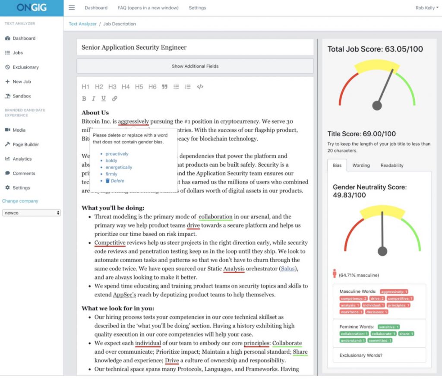This screenshot has width=442, height=380.
Task: Insert a hyperlink with link icon
Action: 114,98
